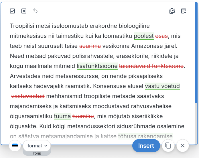Select the inserted word "lisafunktsioone"

coord(97,66)
